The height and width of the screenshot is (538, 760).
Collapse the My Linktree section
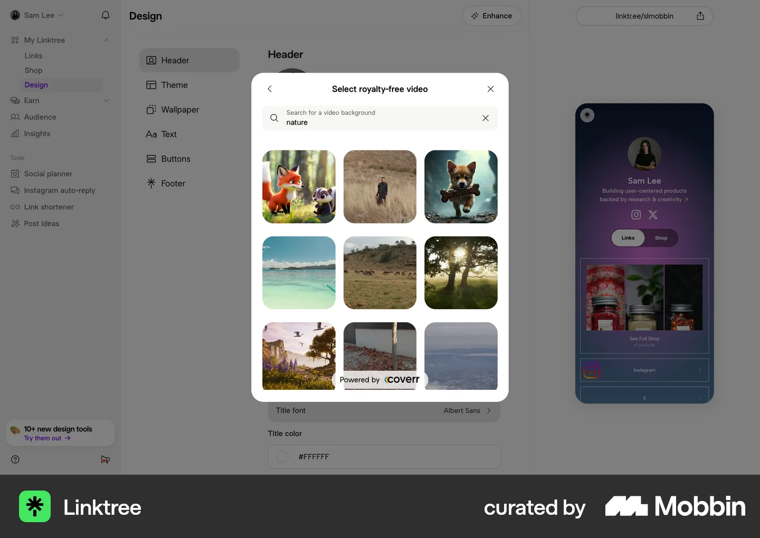click(107, 40)
